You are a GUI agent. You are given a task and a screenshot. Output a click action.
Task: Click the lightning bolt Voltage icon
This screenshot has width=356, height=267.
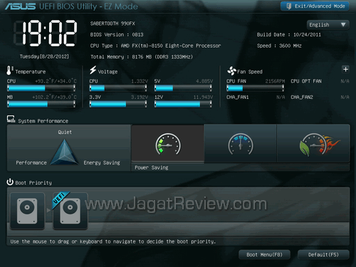(93, 70)
